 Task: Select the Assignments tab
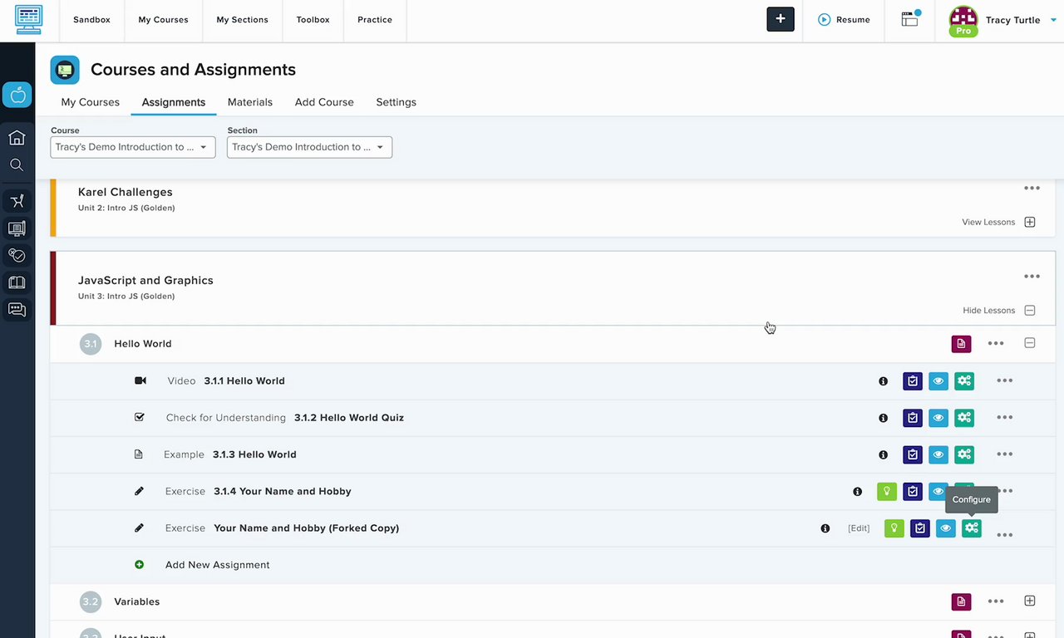174,102
